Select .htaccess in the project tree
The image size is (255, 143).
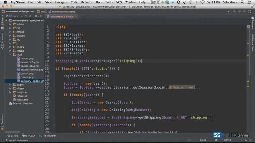[x=20, y=96]
